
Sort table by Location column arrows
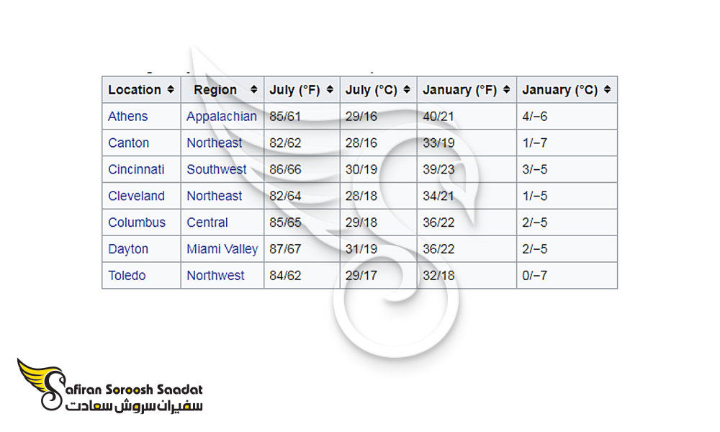coord(171,89)
